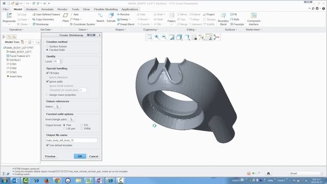Toggle the Fill holes checkbox
327x184 pixels.
(x=48, y=73)
